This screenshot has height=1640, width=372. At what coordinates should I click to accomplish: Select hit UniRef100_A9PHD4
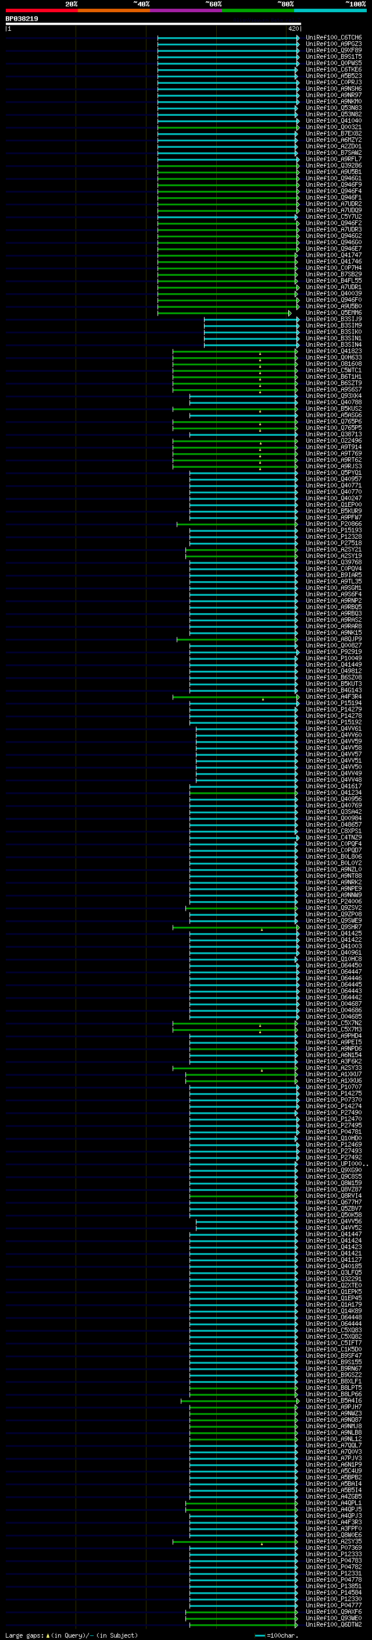[x=334, y=1036]
